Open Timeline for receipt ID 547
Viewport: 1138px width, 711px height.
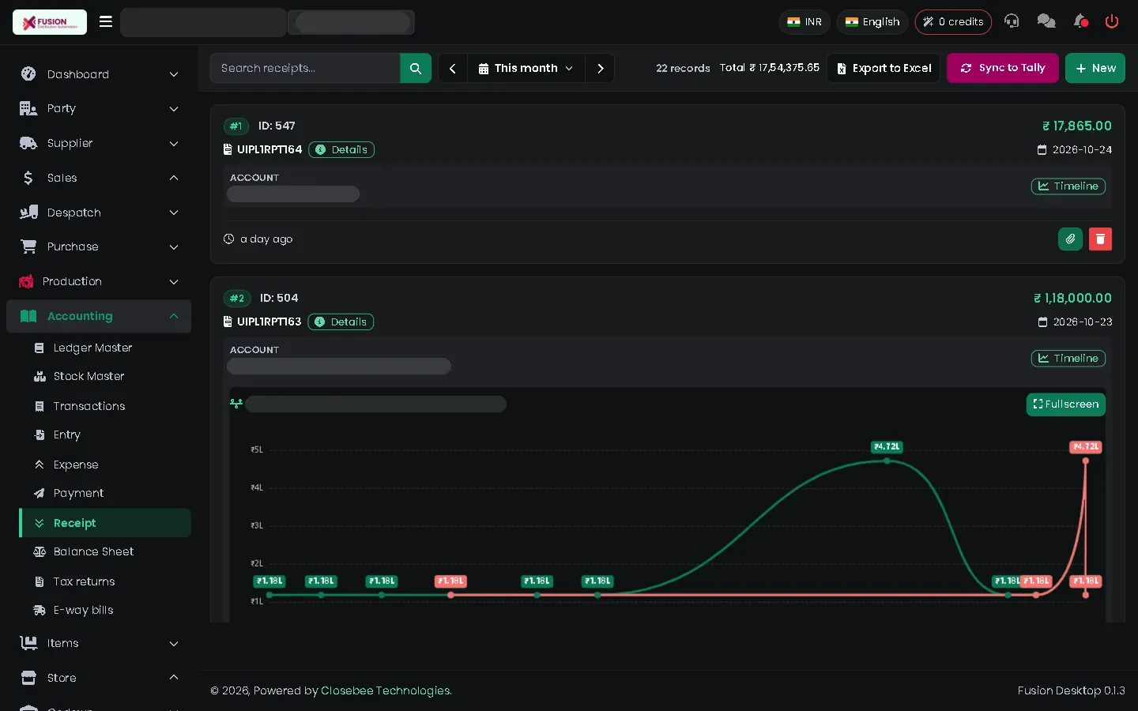coord(1068,186)
